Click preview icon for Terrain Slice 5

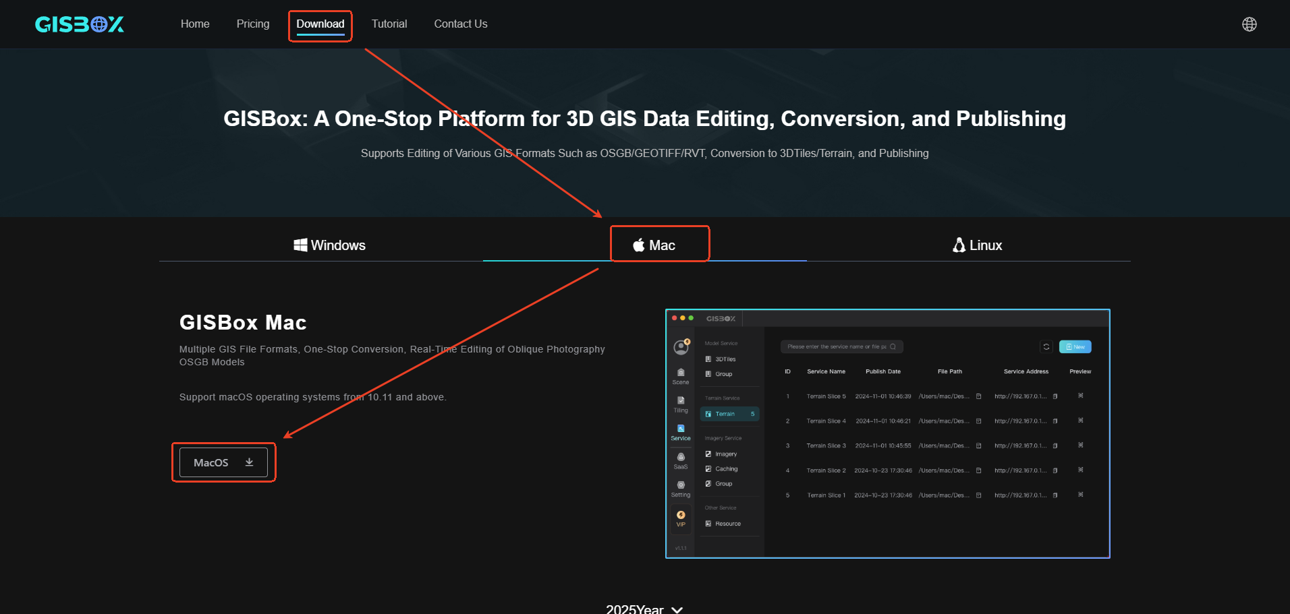1080,396
